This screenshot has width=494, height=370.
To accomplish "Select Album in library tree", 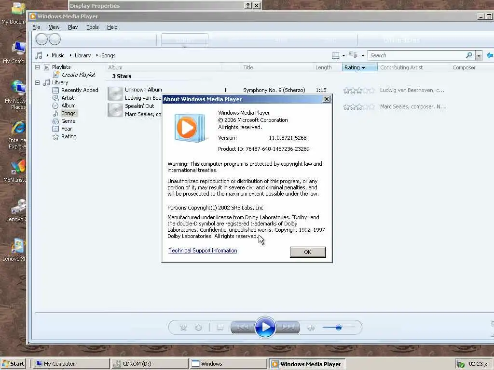I will pos(69,106).
